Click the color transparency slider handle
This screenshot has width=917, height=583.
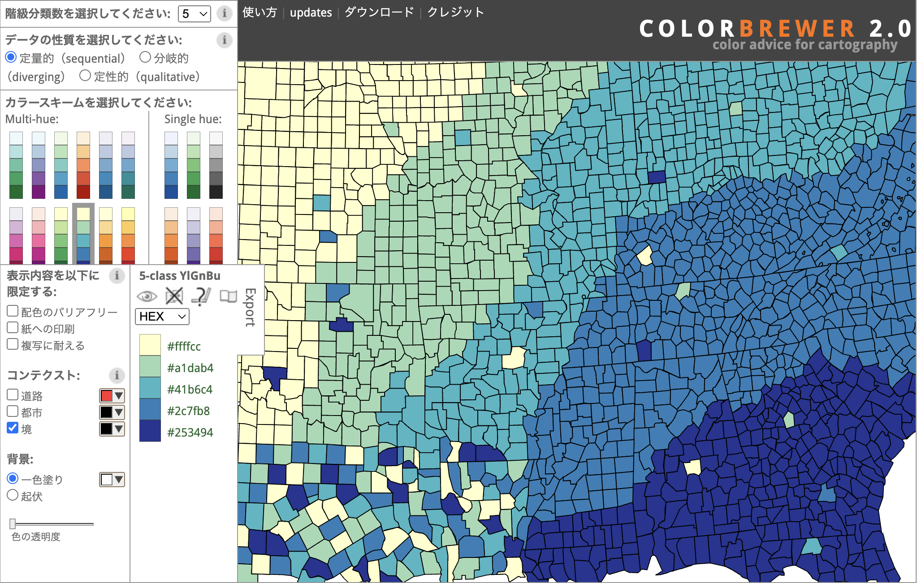[x=13, y=523]
